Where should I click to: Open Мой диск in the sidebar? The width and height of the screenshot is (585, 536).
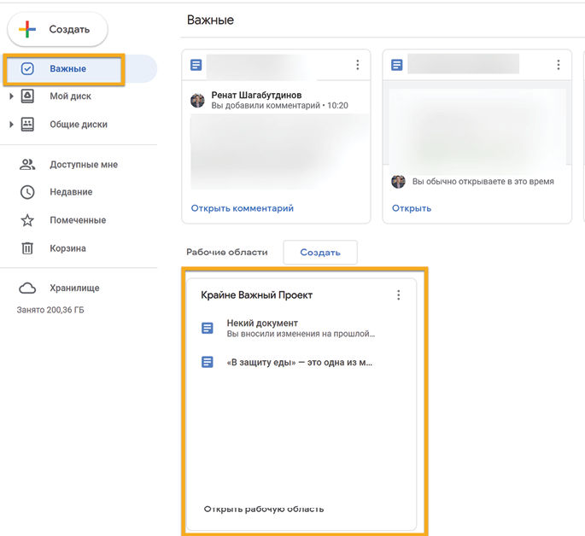pos(70,96)
